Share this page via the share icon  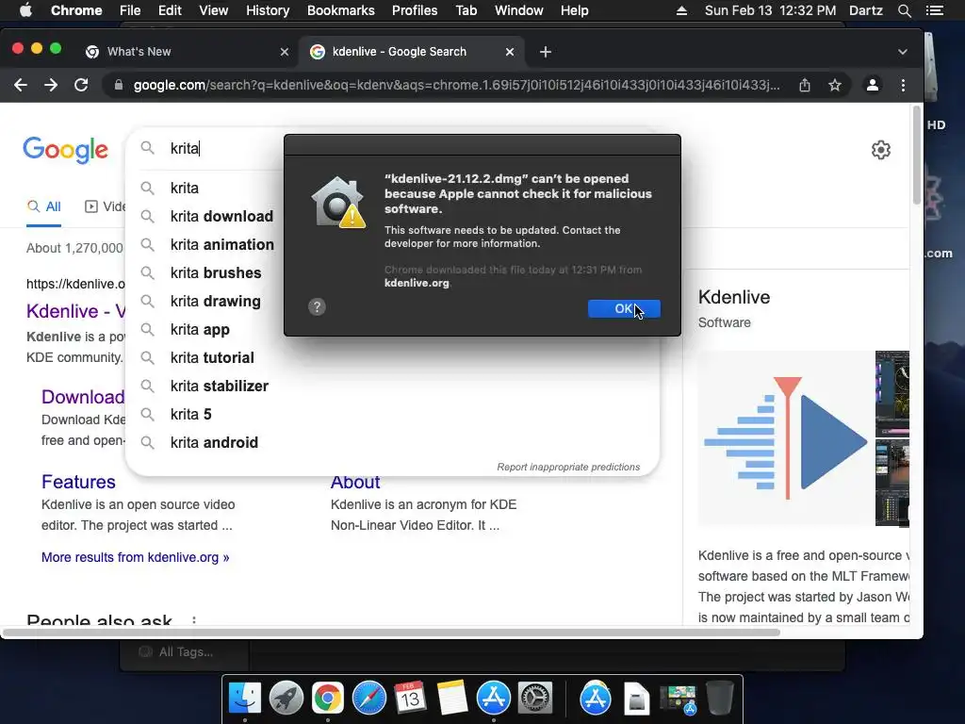(x=805, y=85)
